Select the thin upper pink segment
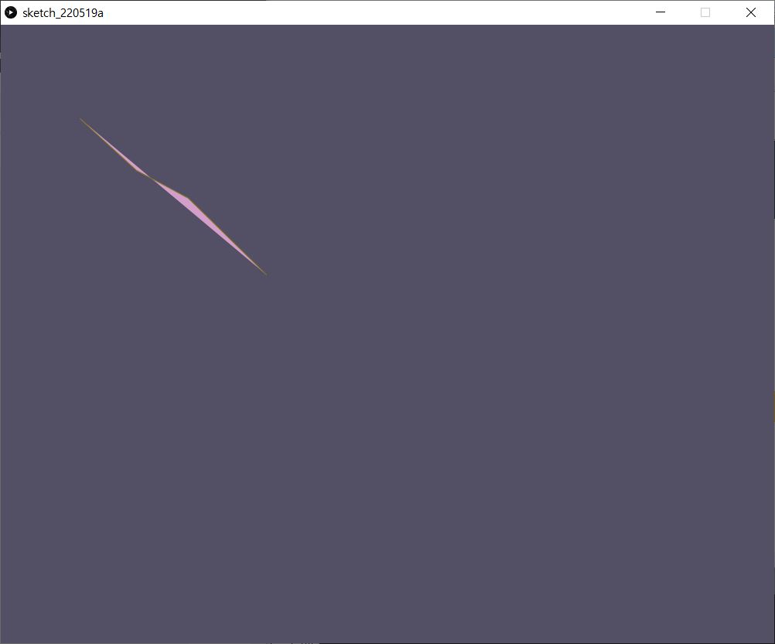The width and height of the screenshot is (775, 644). (x=124, y=157)
